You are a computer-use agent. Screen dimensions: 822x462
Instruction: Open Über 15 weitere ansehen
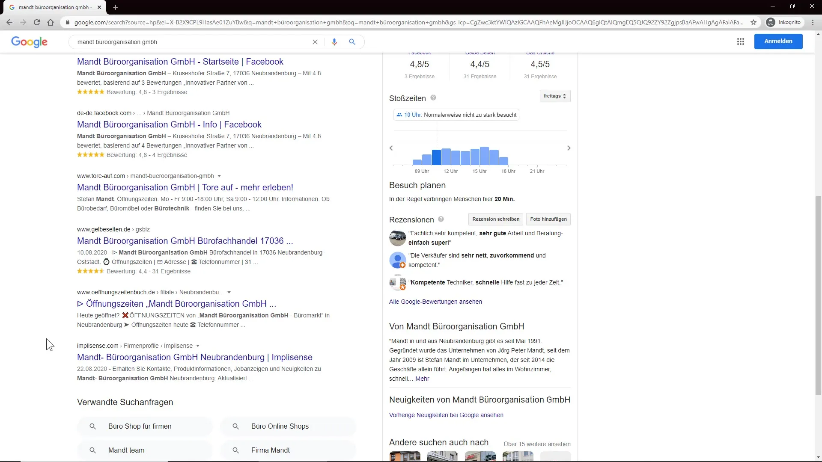click(x=537, y=444)
